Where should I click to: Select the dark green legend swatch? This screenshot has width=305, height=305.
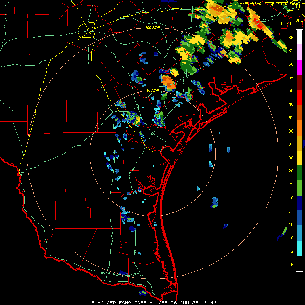(x=299, y=172)
